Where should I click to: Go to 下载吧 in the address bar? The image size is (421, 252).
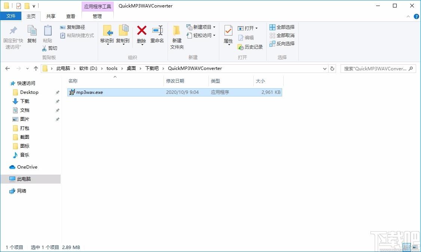(x=152, y=68)
